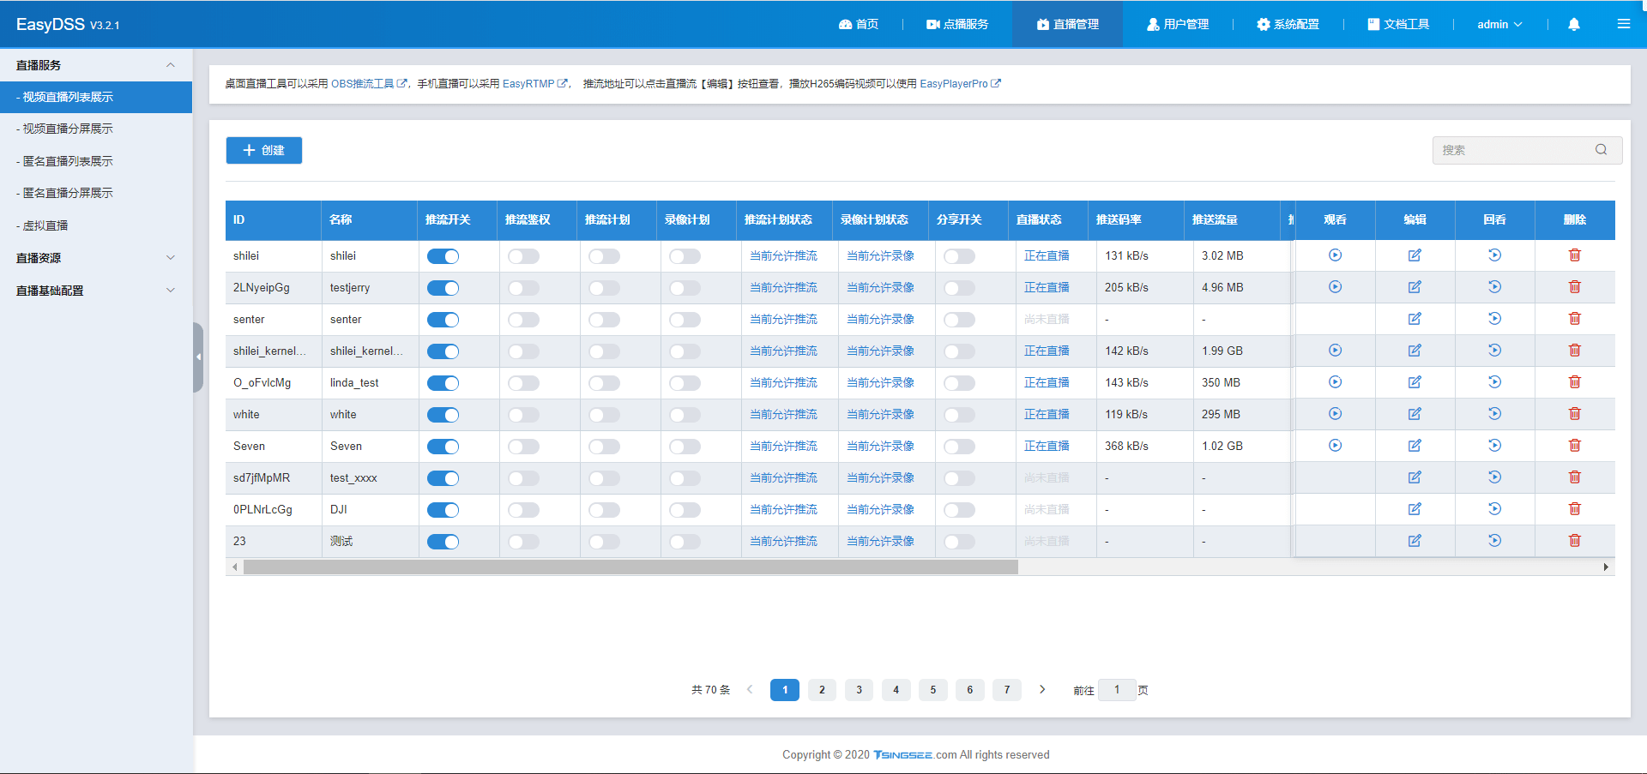Edit the 测试 stream row
Screen dimensions: 1647x774
1415,541
